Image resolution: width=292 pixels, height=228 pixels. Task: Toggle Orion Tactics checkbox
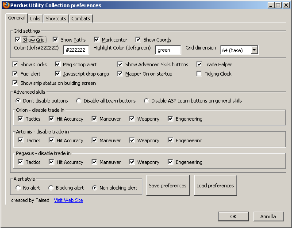click(20, 119)
